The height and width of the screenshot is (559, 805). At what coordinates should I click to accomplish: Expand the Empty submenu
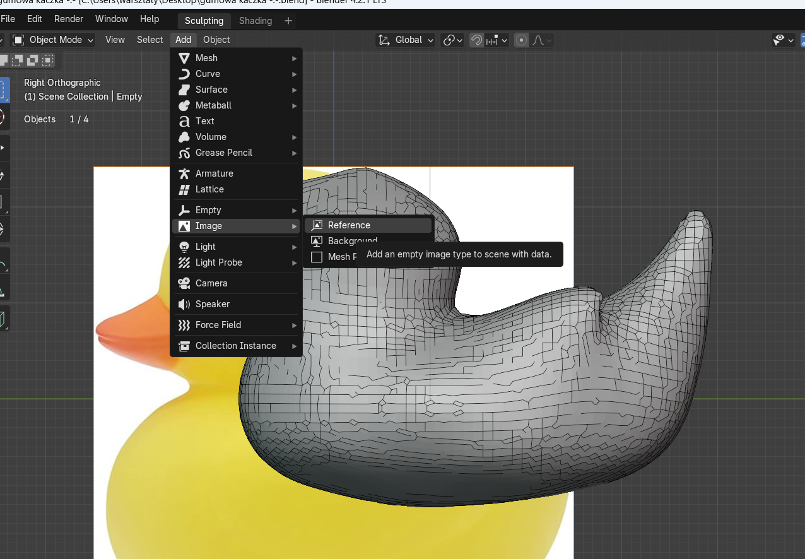coord(237,210)
